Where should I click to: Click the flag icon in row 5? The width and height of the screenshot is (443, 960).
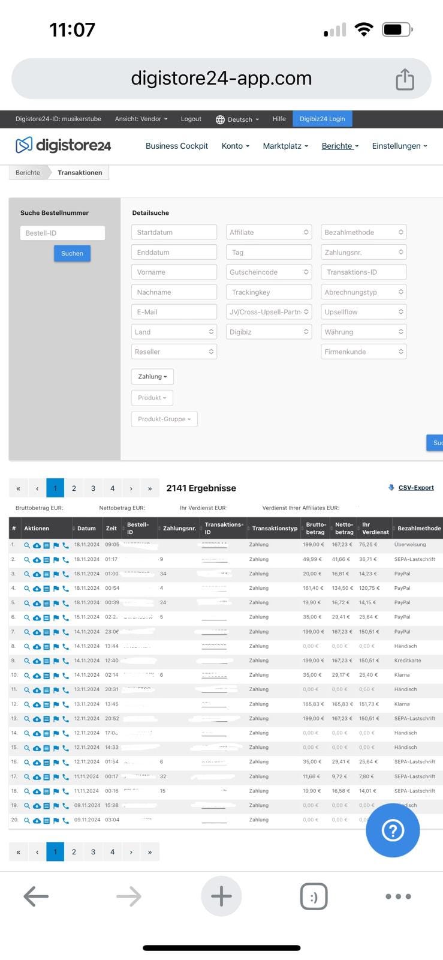(x=56, y=604)
